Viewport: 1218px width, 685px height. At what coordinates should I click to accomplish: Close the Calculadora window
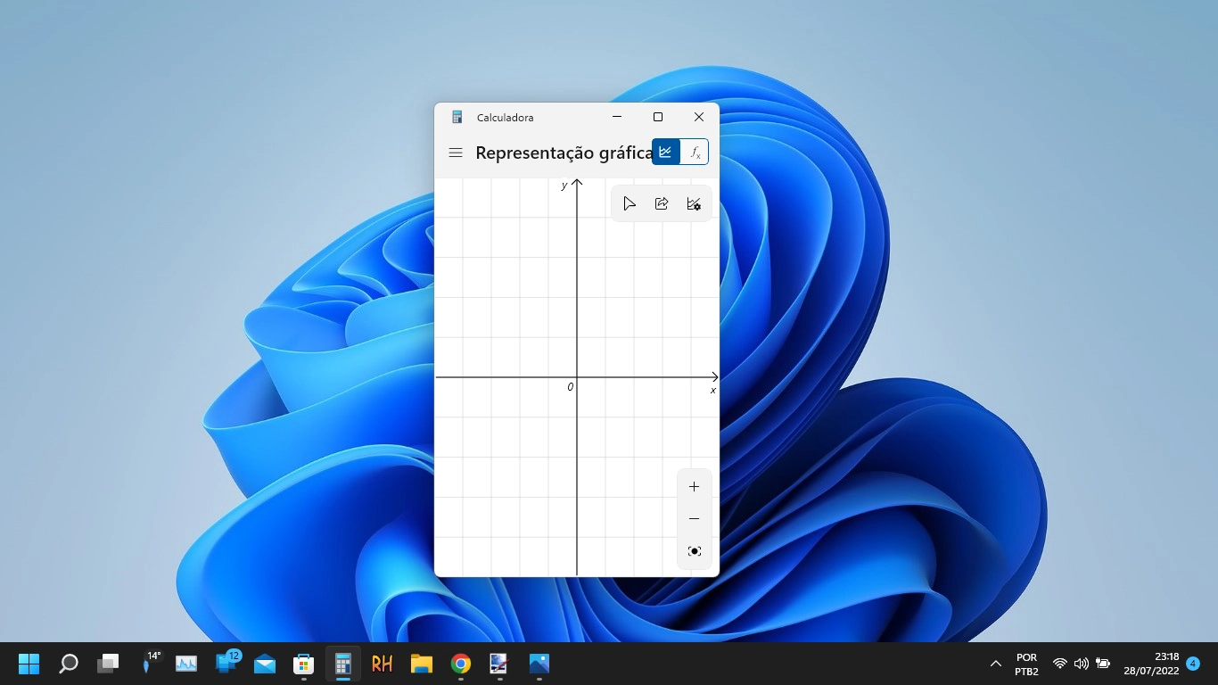pos(699,117)
